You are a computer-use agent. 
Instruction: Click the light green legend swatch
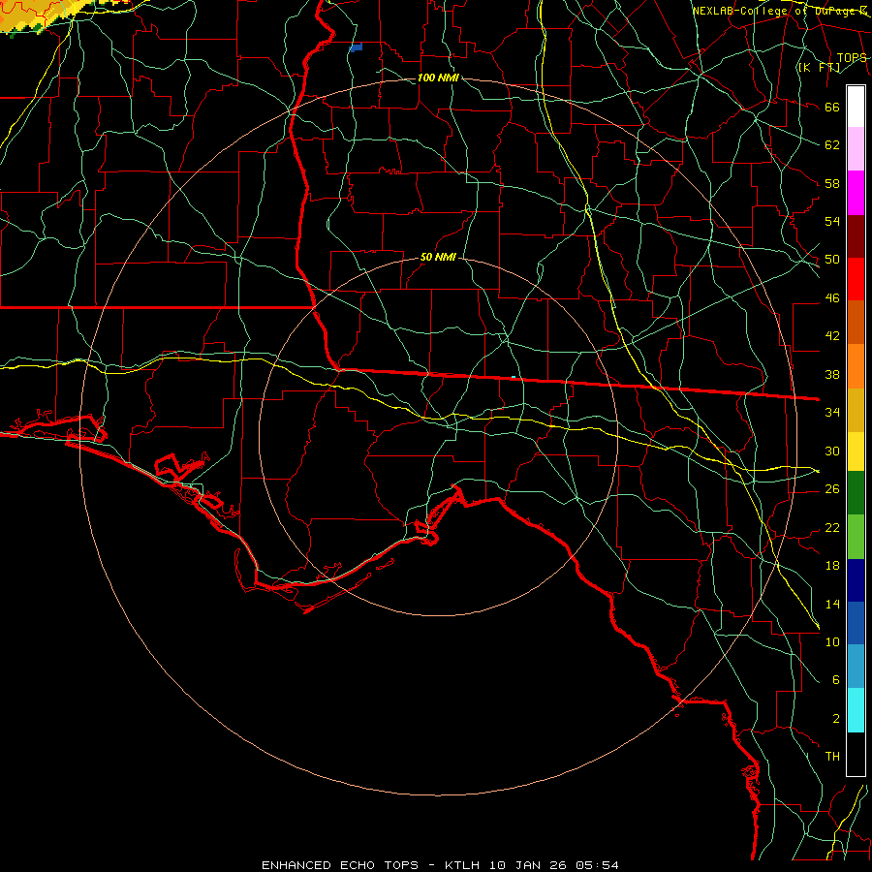(856, 537)
